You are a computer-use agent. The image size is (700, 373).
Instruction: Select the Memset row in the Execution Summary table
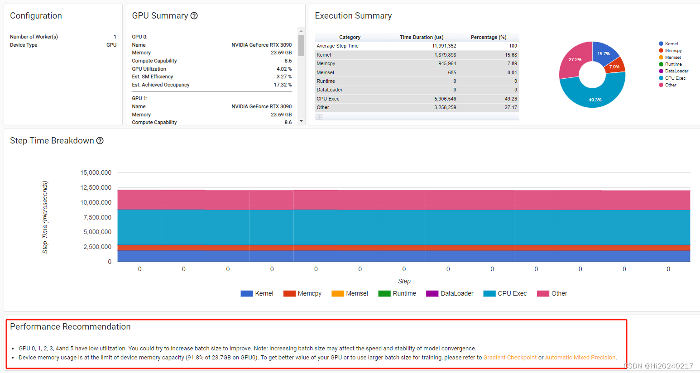click(417, 72)
